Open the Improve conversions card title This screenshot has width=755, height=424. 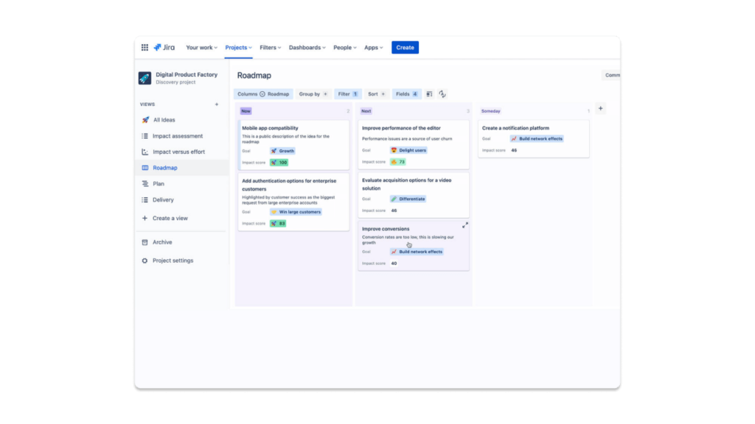point(385,230)
